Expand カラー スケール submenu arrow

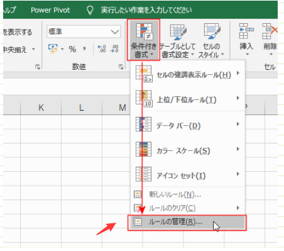238,149
